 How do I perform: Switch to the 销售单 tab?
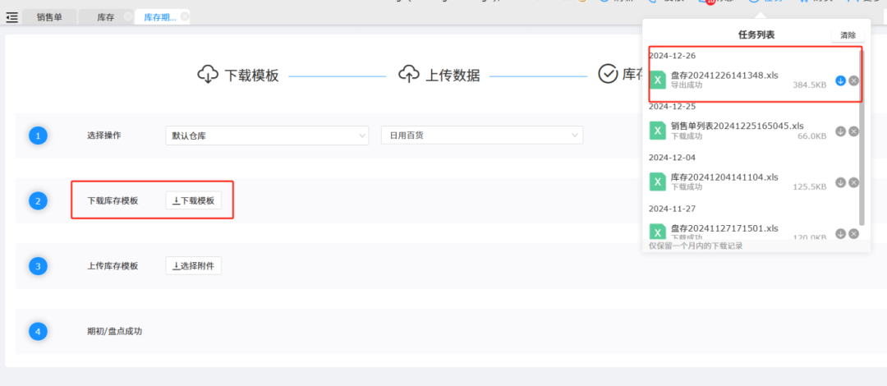coord(49,17)
